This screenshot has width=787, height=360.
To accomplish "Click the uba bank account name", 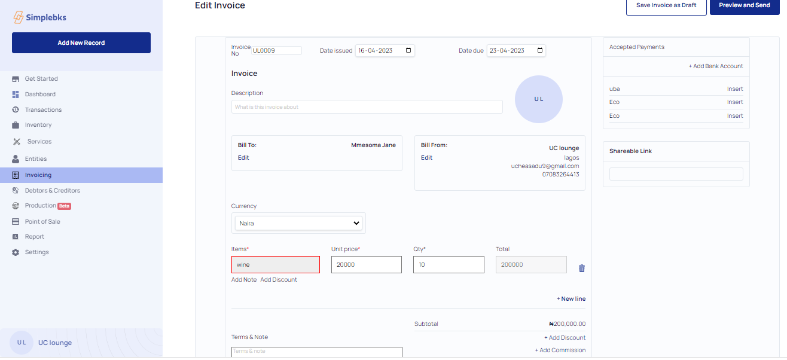I will [x=615, y=89].
